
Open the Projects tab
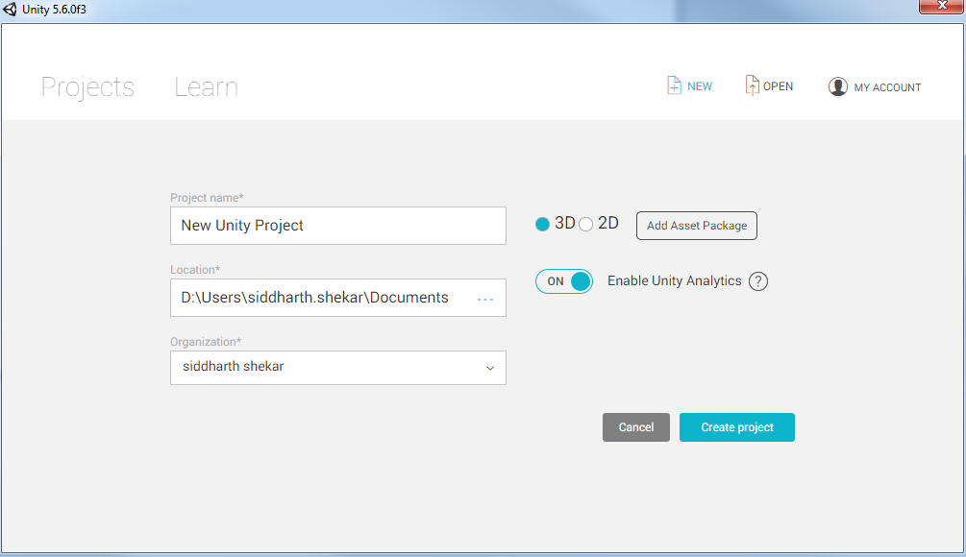point(87,87)
